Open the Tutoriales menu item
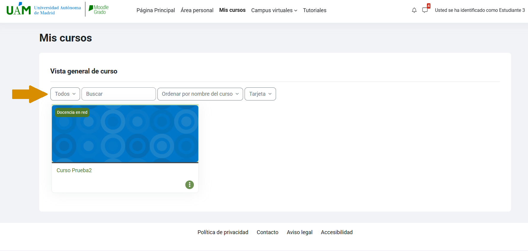The image size is (528, 251). 315,10
